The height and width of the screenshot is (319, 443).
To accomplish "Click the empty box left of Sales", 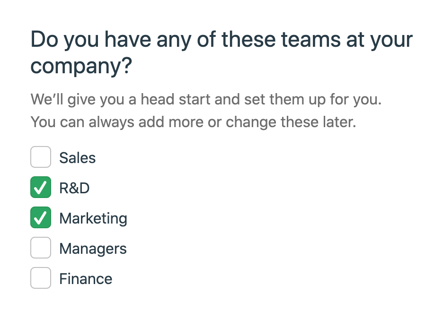I will (41, 157).
